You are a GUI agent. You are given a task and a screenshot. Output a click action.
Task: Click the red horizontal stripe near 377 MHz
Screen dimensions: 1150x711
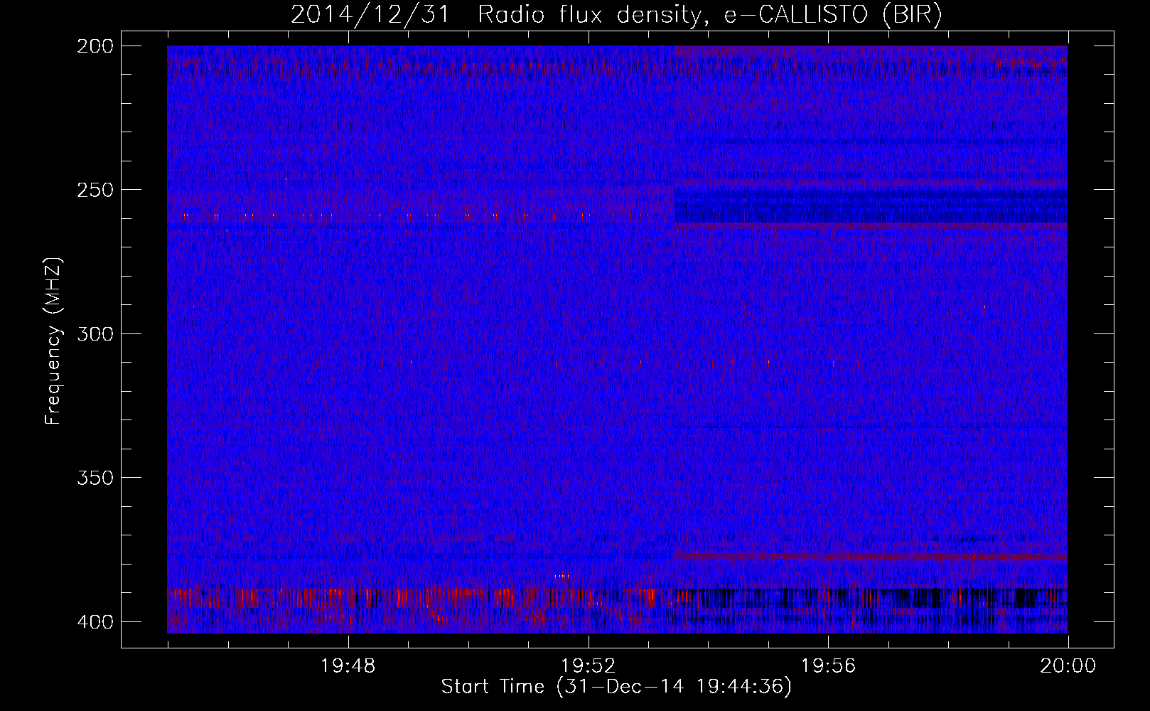point(871,555)
